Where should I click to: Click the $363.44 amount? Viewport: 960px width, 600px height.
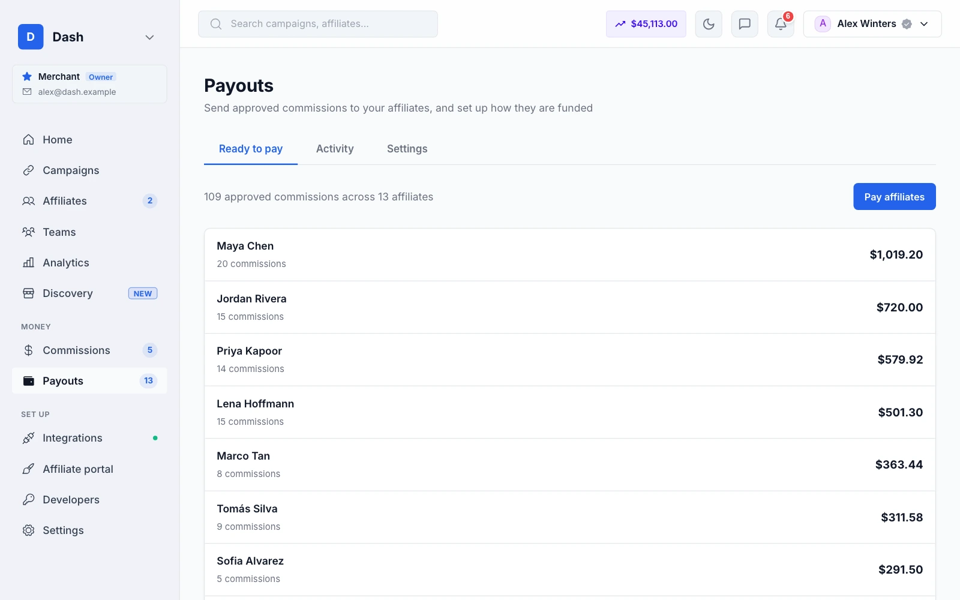pos(899,464)
